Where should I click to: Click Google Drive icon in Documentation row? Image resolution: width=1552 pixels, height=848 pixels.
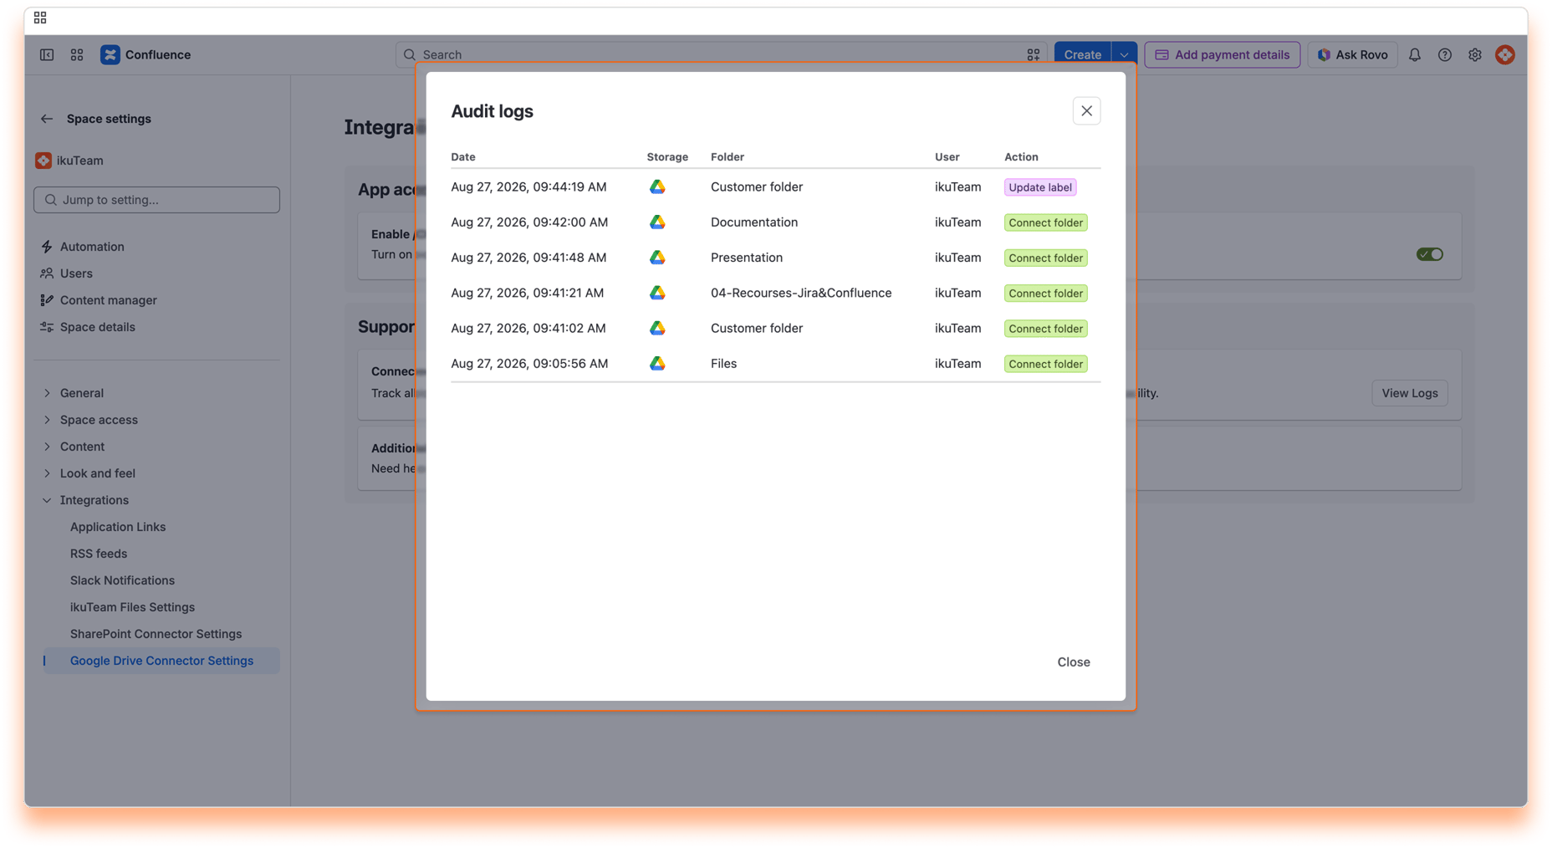click(657, 222)
